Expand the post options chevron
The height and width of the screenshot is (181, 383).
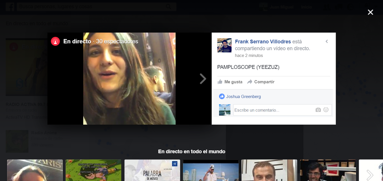pyautogui.click(x=327, y=41)
